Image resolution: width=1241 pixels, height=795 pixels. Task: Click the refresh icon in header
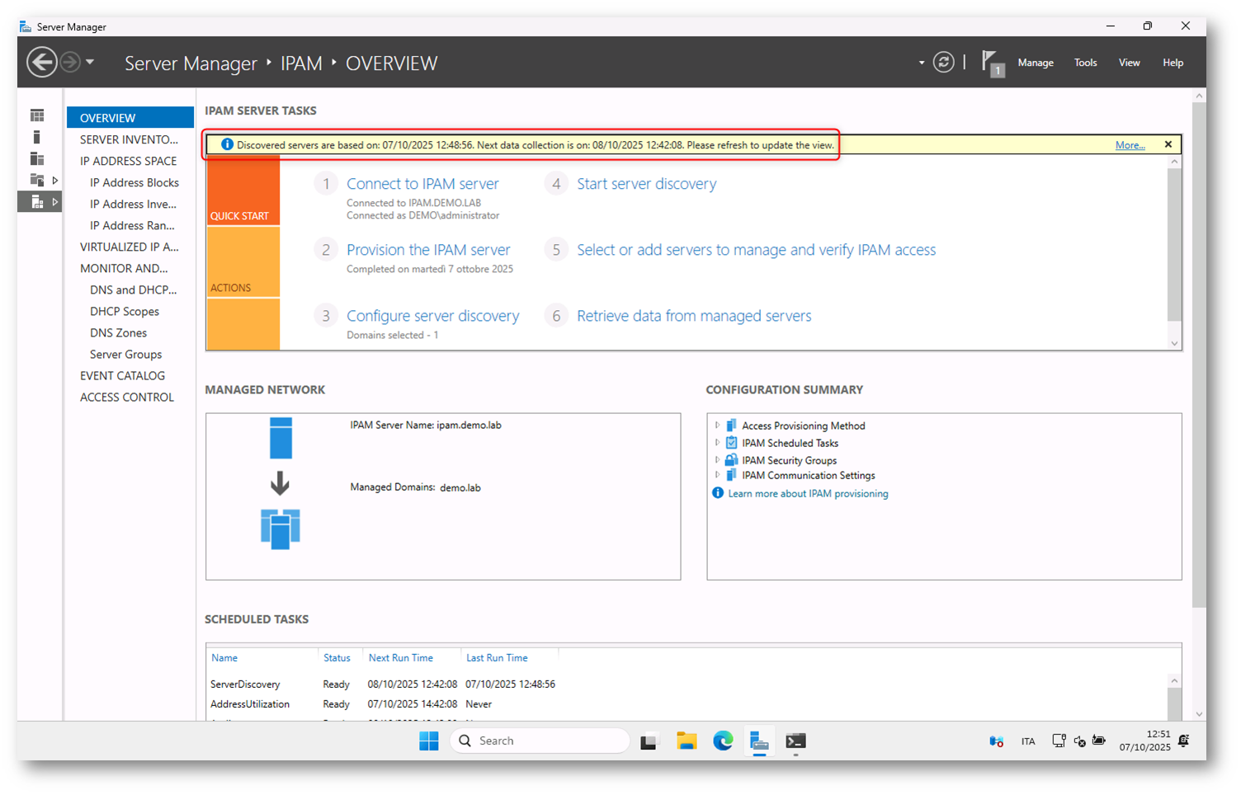coord(943,63)
